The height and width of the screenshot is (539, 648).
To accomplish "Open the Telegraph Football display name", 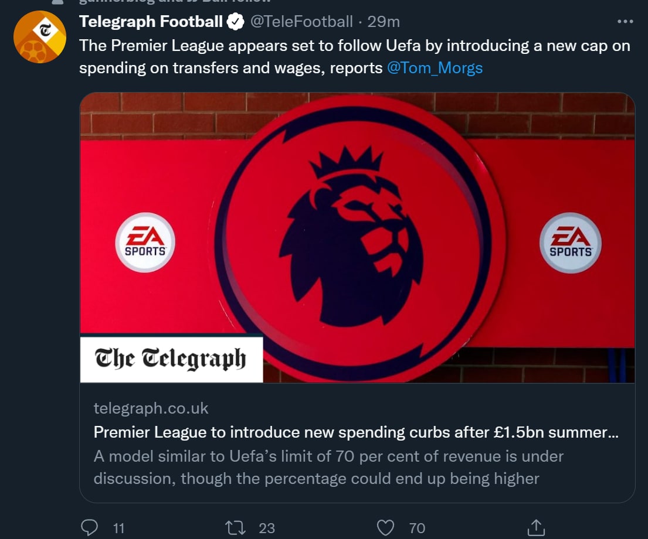I will pyautogui.click(x=151, y=22).
